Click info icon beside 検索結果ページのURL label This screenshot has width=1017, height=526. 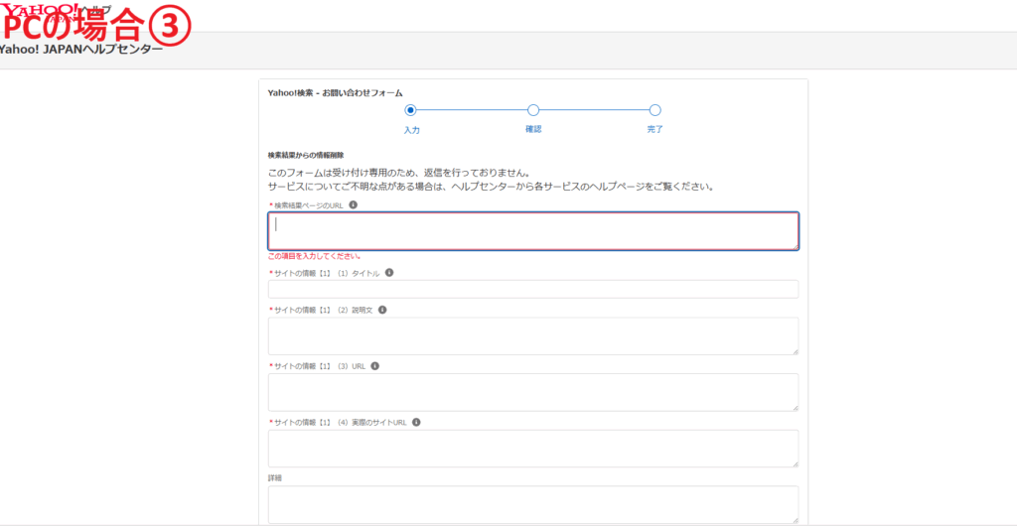click(x=354, y=204)
